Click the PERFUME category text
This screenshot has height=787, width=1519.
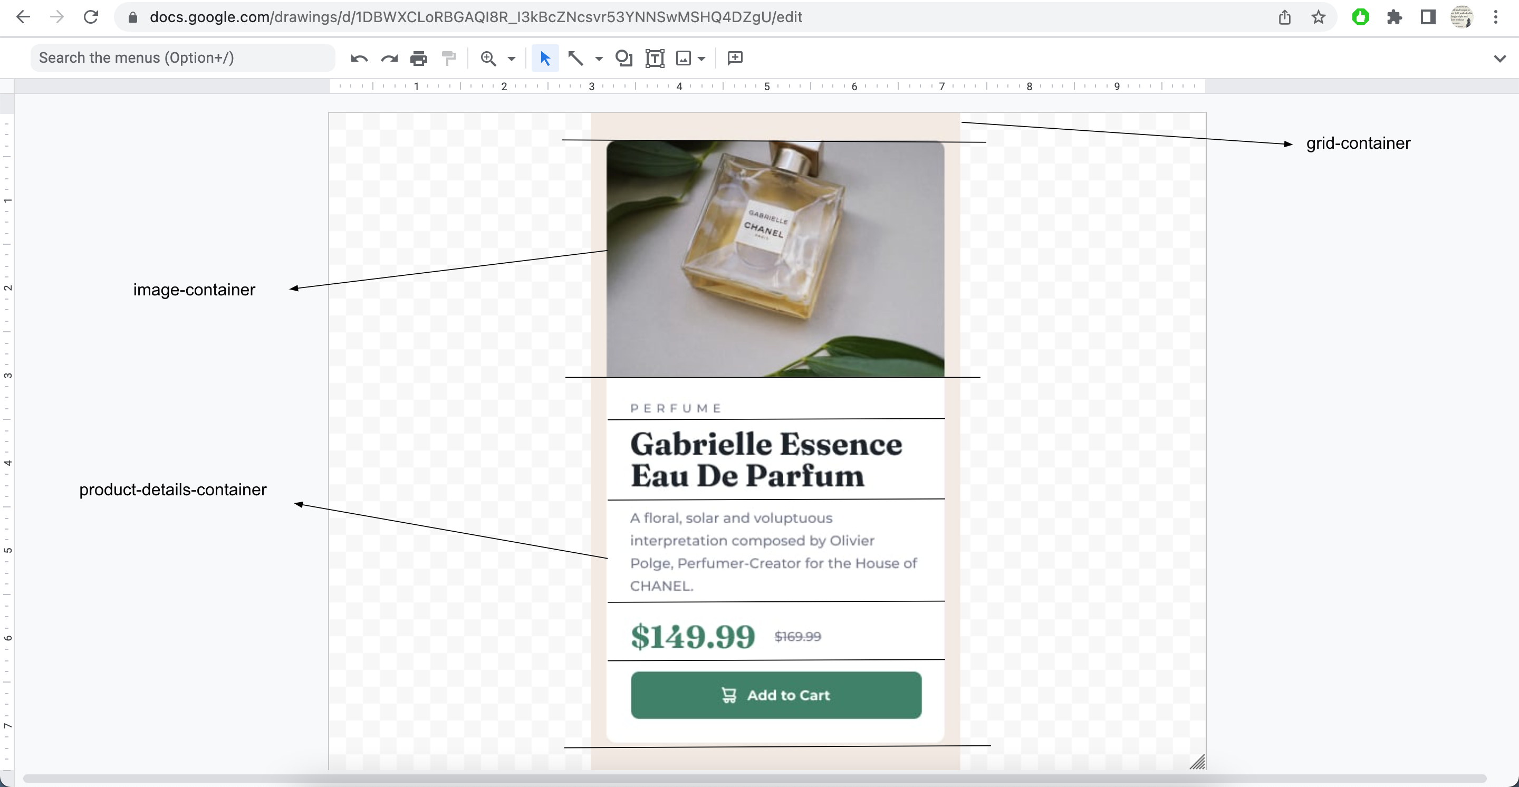[676, 408]
